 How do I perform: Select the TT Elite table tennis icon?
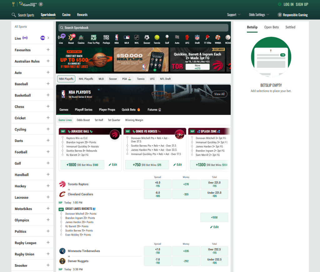(x=207, y=39)
